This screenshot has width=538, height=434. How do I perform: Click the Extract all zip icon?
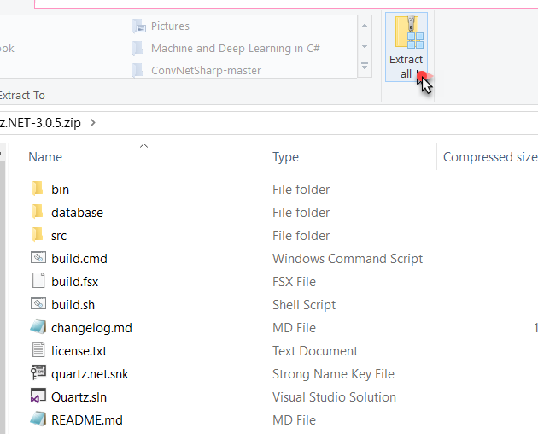click(x=409, y=32)
